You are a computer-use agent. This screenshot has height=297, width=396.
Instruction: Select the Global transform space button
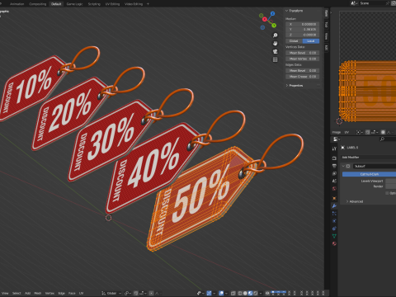[x=294, y=41]
